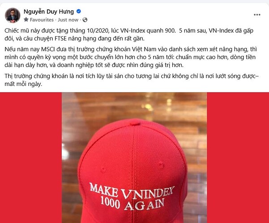Open the red hat photo in the post
Viewport: 269px width, 223px height.
tap(134, 158)
